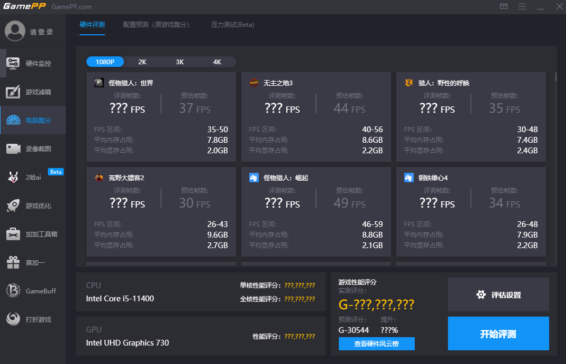Click the 开始评测 start benchmark button
The width and height of the screenshot is (566, 364).
[498, 333]
